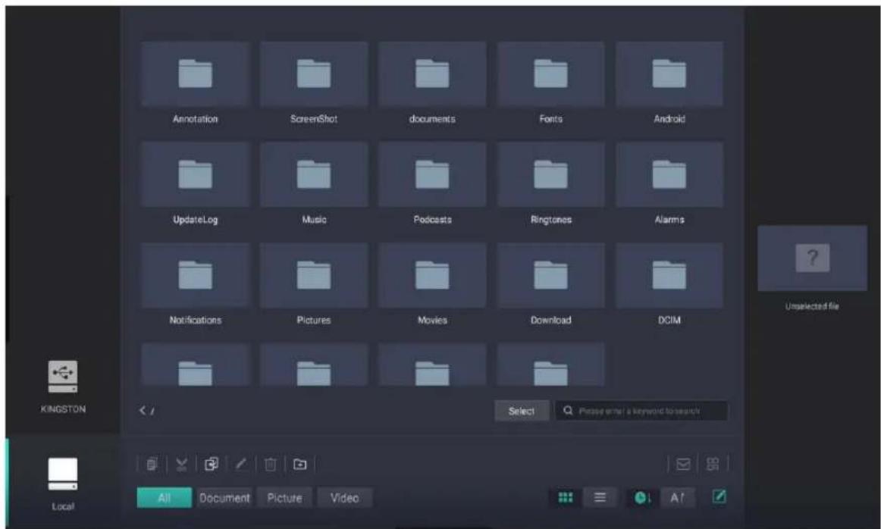Open the Fonts folder
This screenshot has height=529, width=881.
pos(550,83)
